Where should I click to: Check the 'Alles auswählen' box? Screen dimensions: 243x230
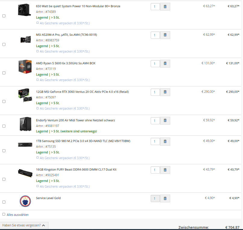(x=4, y=214)
